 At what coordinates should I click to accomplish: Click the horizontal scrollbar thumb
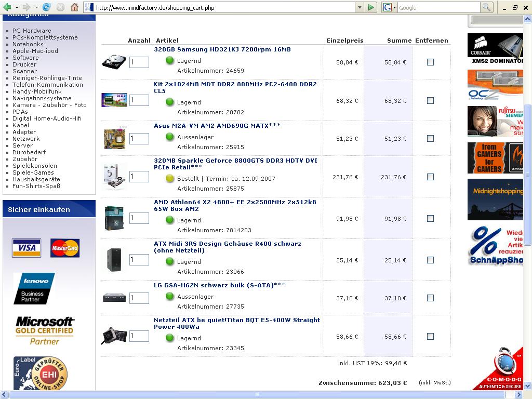coord(258,395)
